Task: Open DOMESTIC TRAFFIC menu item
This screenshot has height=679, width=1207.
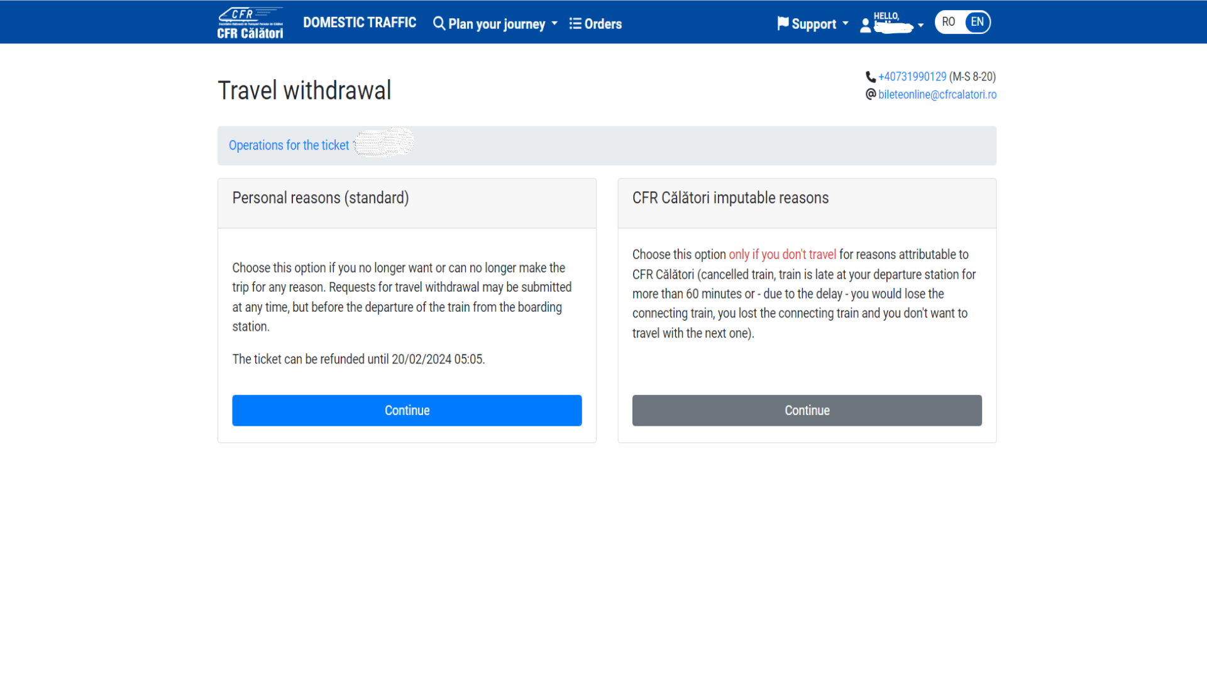Action: point(360,23)
